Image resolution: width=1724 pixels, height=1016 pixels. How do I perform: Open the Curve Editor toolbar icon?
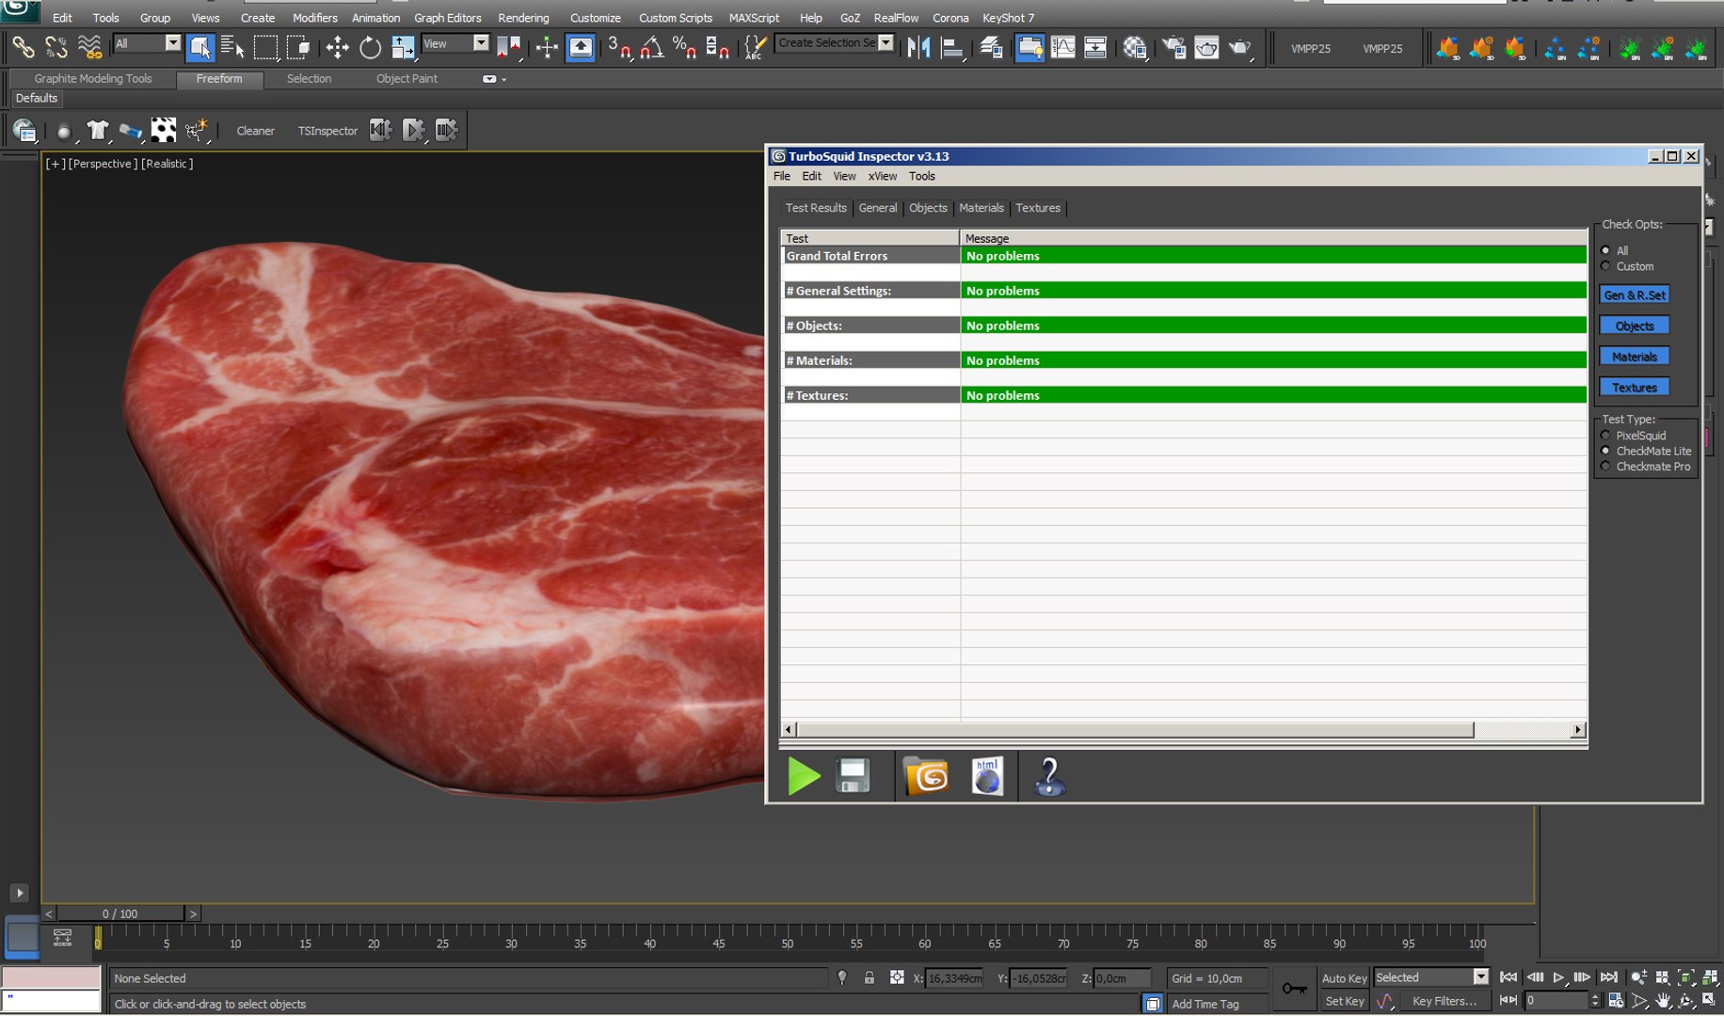pos(1062,46)
